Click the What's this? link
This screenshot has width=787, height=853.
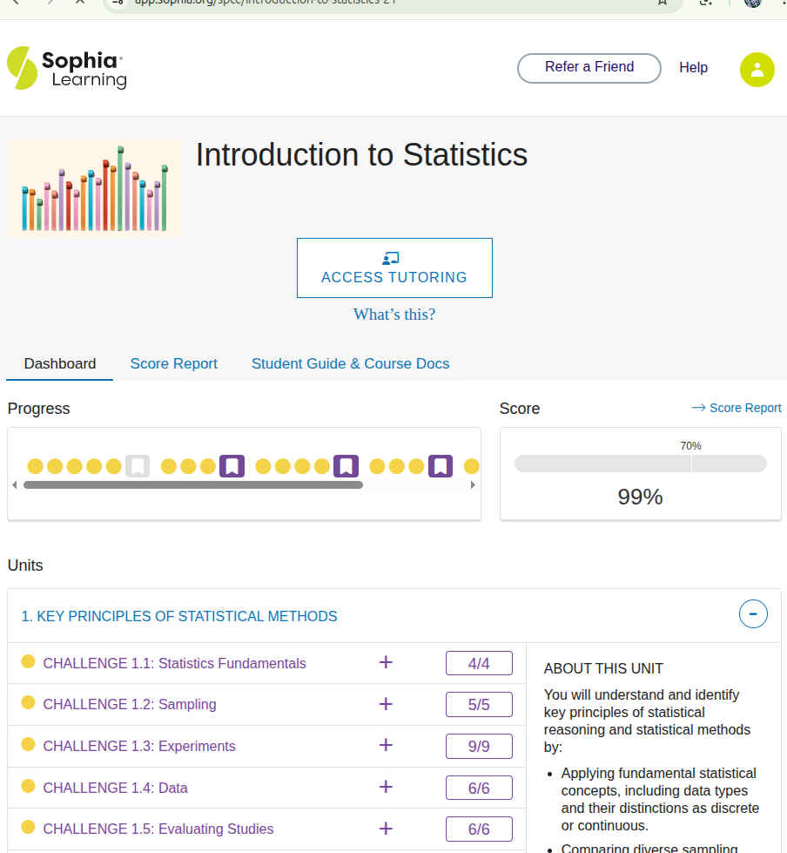point(394,315)
